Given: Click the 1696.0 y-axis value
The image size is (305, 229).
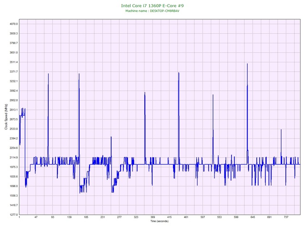Looking at the screenshot, I should (x=14, y=186).
